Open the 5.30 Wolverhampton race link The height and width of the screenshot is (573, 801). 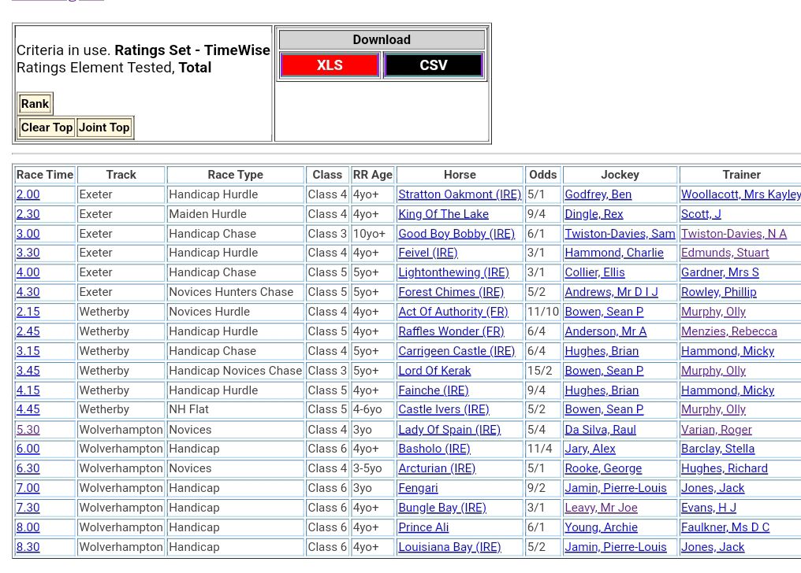click(x=28, y=430)
